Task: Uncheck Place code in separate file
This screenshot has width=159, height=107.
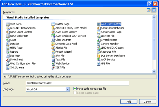Action: (x=75, y=88)
